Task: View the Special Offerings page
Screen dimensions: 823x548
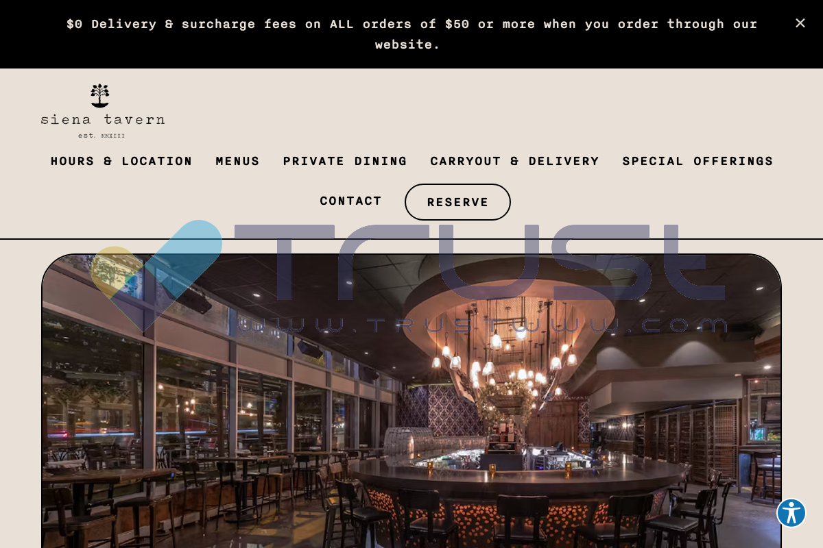Action: coord(697,162)
